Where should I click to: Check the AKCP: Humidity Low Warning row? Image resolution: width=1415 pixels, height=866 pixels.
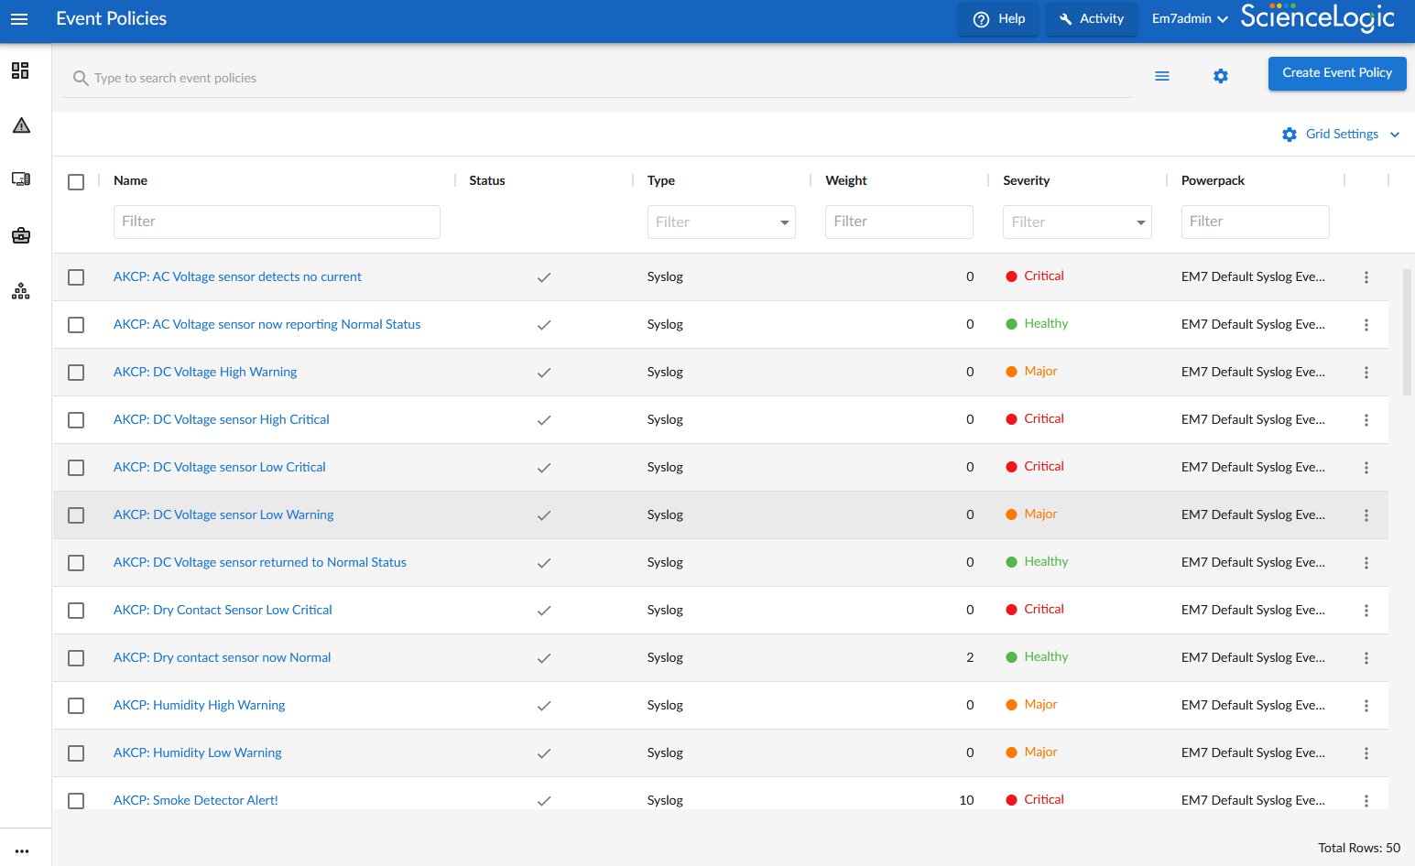pyautogui.click(x=76, y=753)
